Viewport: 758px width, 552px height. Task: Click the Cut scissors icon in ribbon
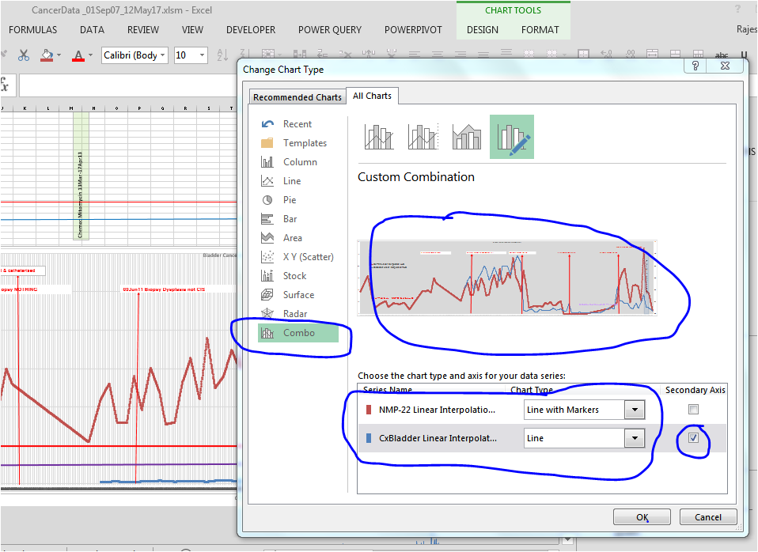pos(23,55)
